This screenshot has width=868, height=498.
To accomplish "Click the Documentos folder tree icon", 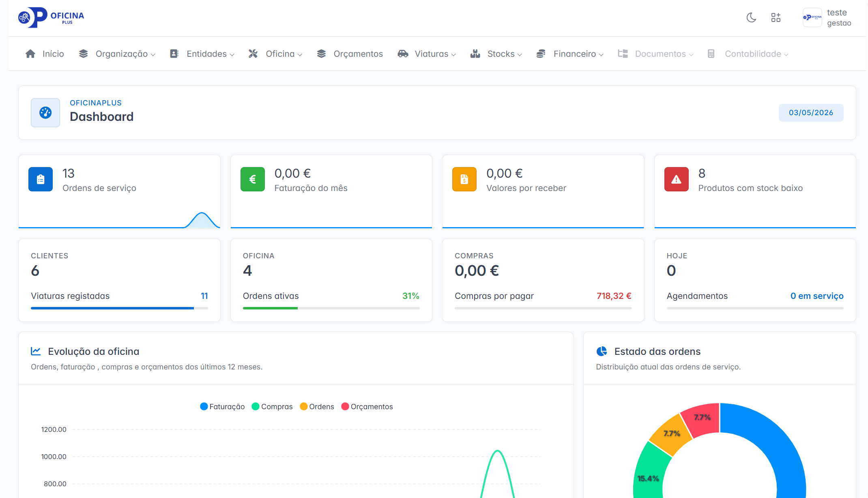I will (623, 54).
